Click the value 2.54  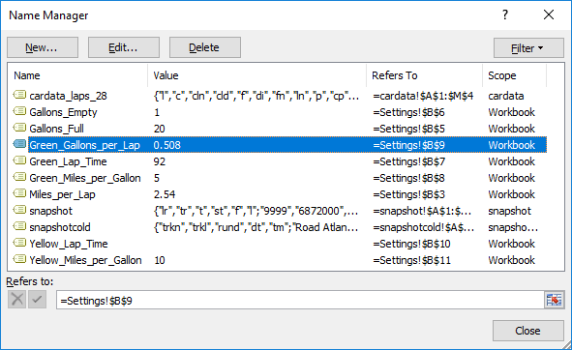(165, 194)
